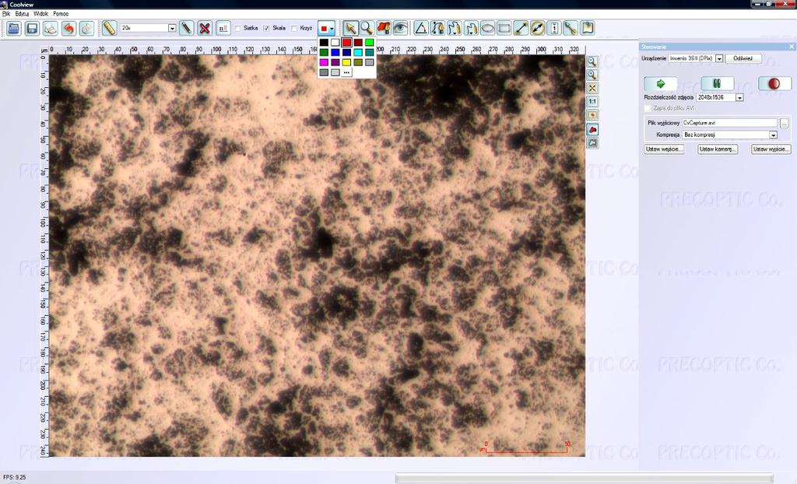Select the triangle angle measurement tool
The width and height of the screenshot is (797, 484).
pyautogui.click(x=421, y=28)
